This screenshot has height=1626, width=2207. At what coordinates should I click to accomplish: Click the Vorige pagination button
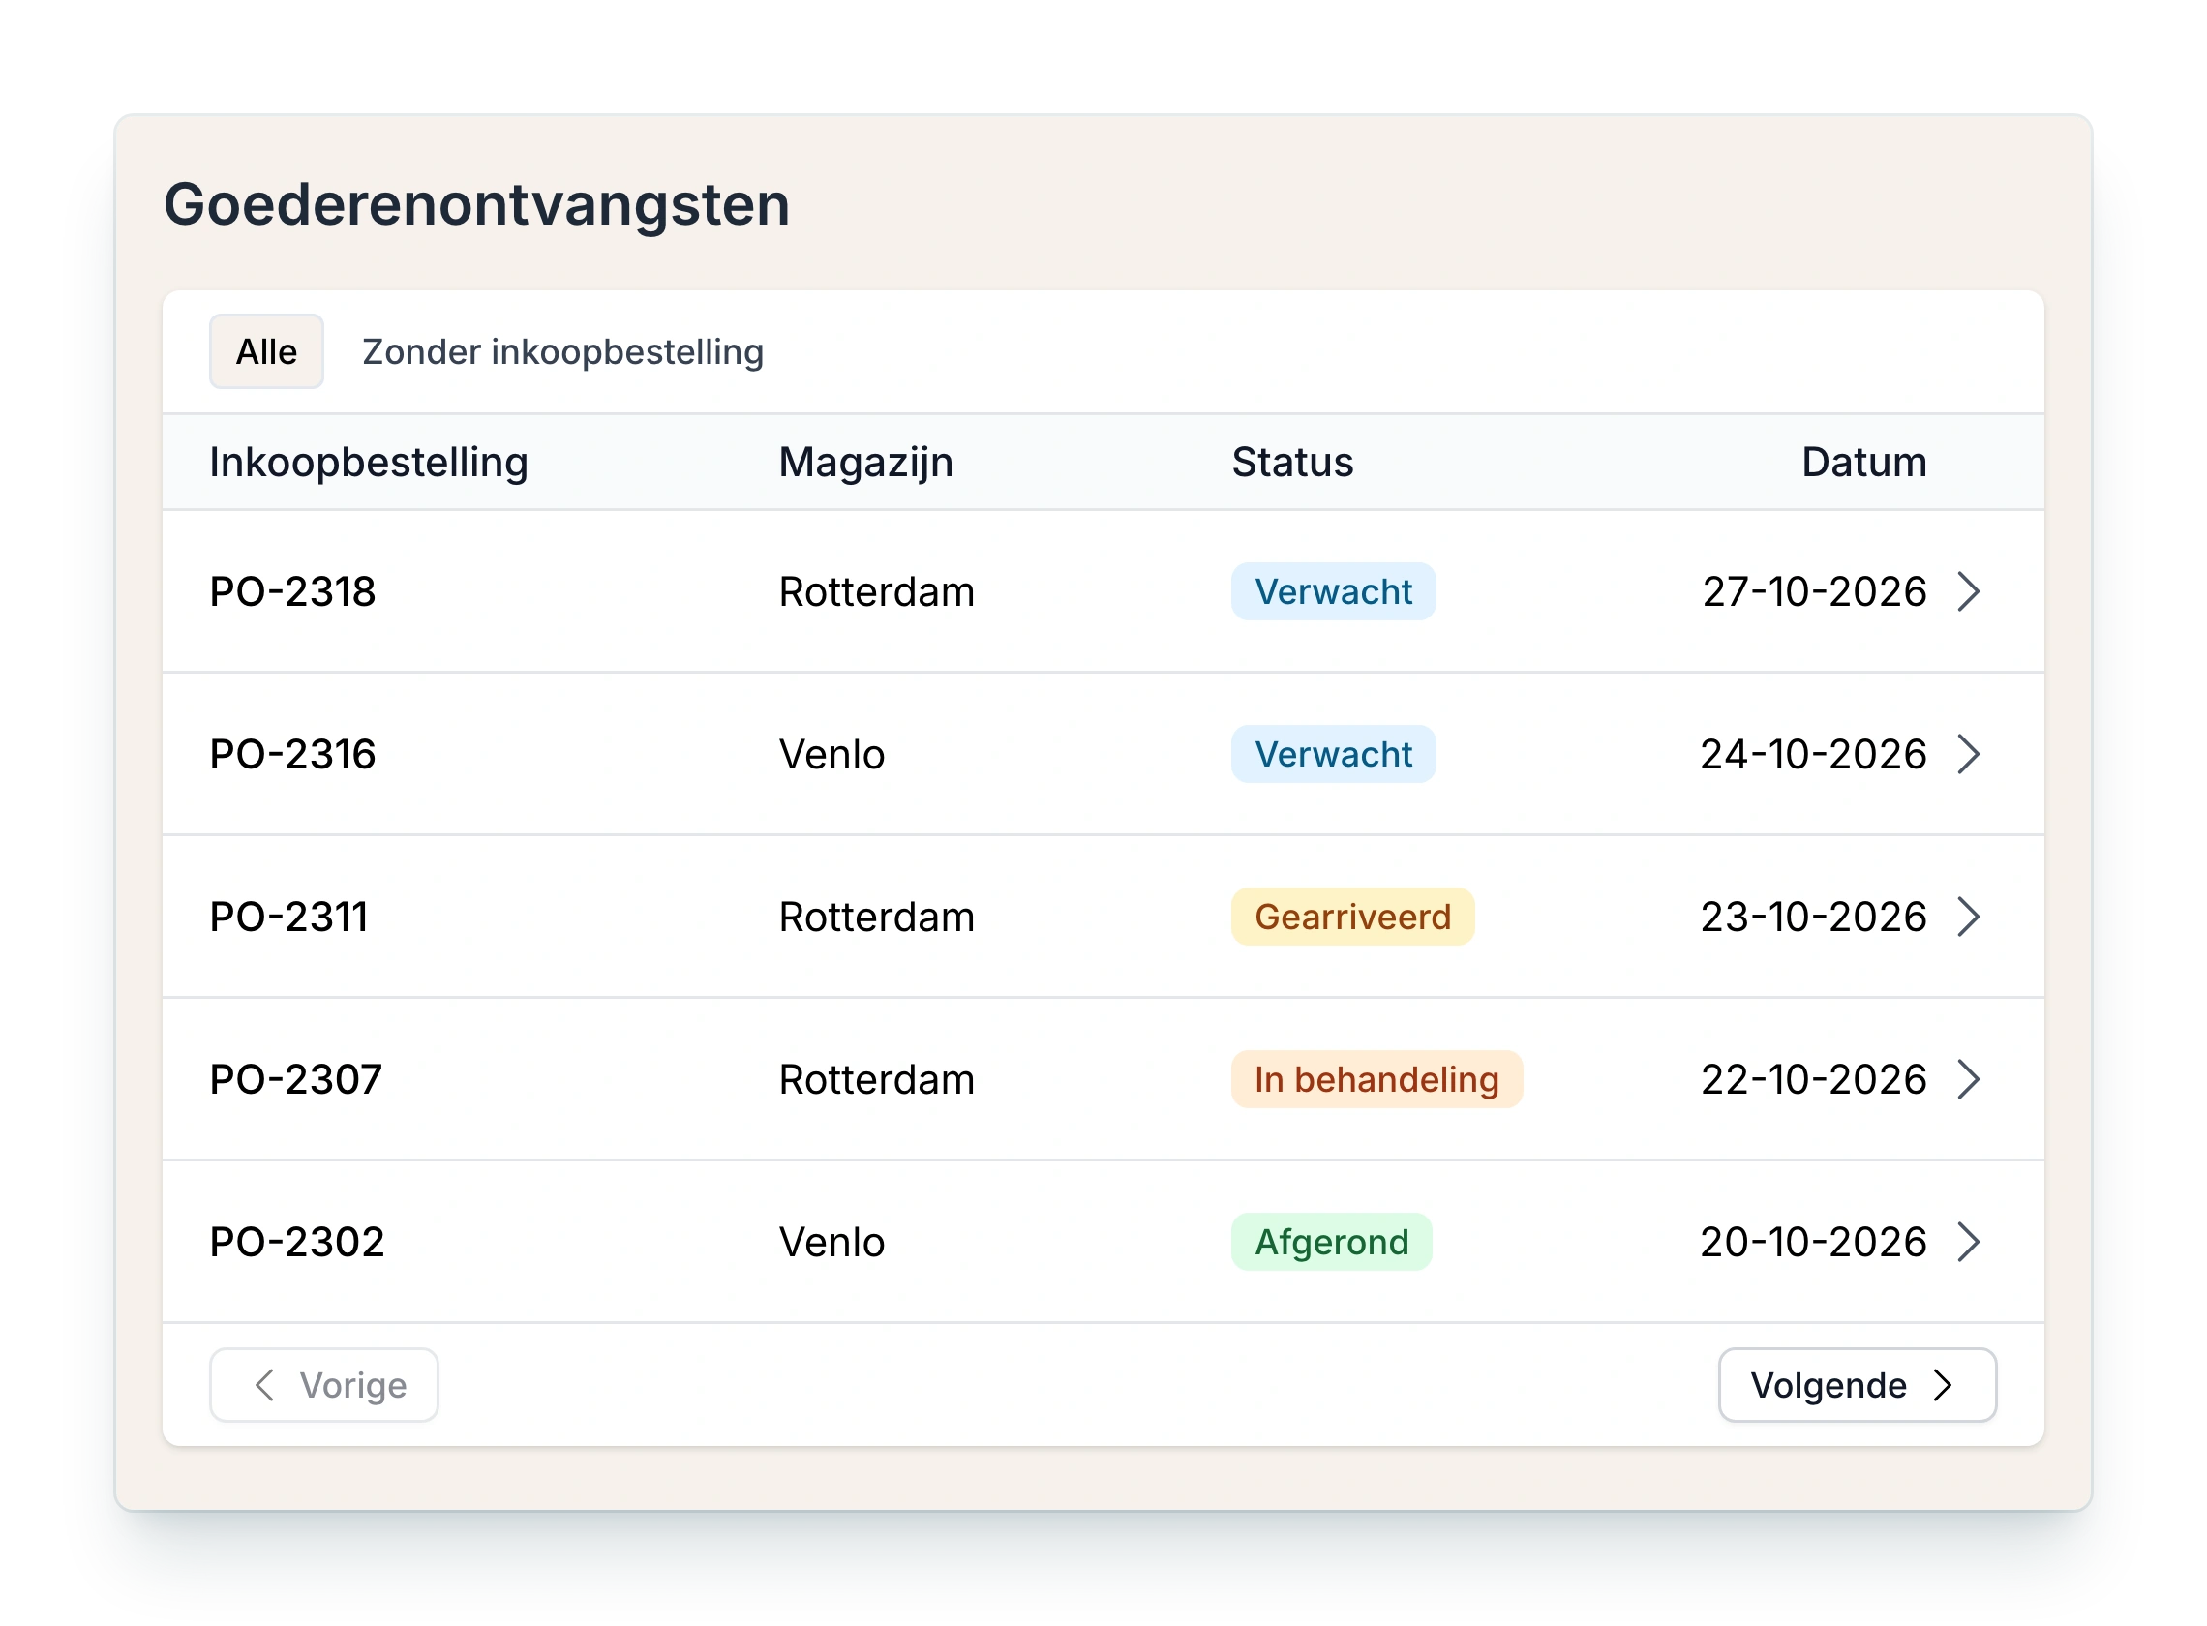pos(324,1385)
